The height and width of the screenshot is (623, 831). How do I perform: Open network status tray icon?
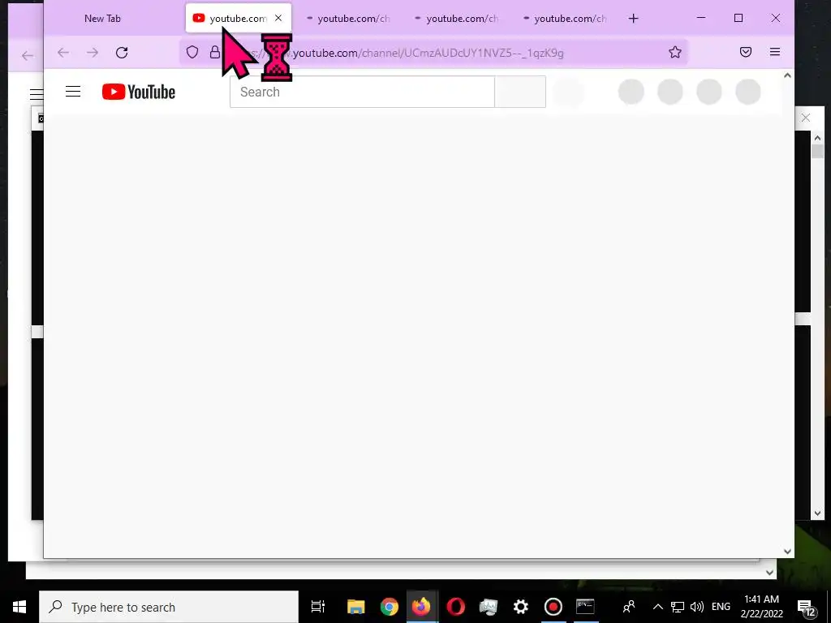[677, 607]
